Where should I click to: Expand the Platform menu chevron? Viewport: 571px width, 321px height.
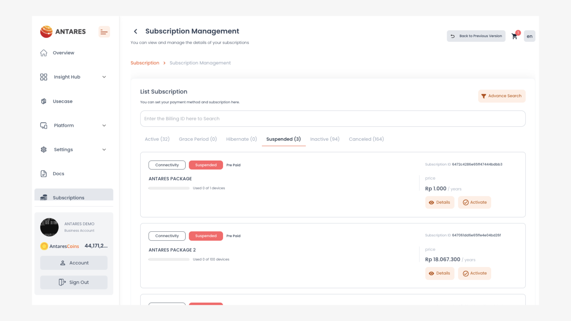click(104, 125)
